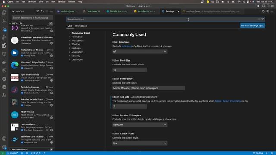Open Settings JSON icon in editor toolbar

point(263,12)
